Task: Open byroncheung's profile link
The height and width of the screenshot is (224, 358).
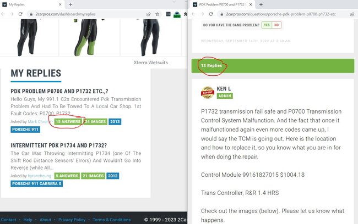Action: point(39,176)
